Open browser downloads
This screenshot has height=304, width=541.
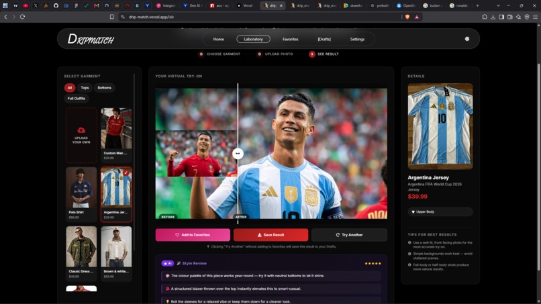(493, 17)
